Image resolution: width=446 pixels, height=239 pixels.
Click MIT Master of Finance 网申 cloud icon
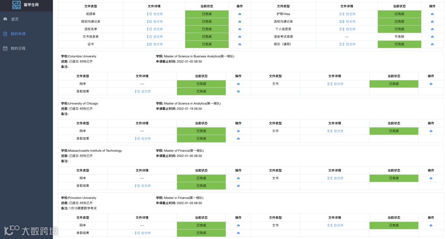[238, 178]
